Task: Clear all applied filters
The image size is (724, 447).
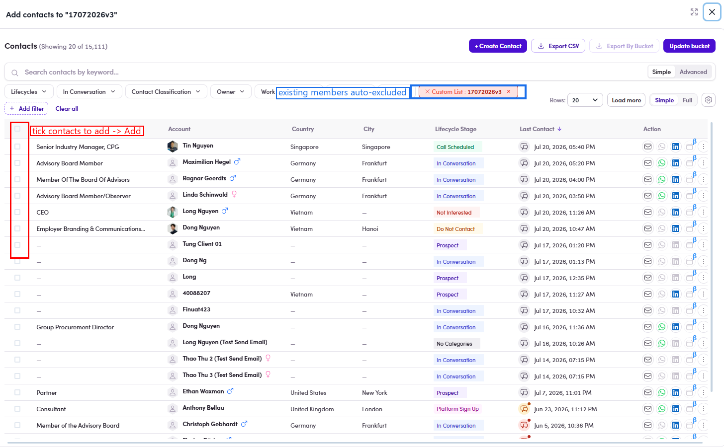Action: (x=67, y=108)
